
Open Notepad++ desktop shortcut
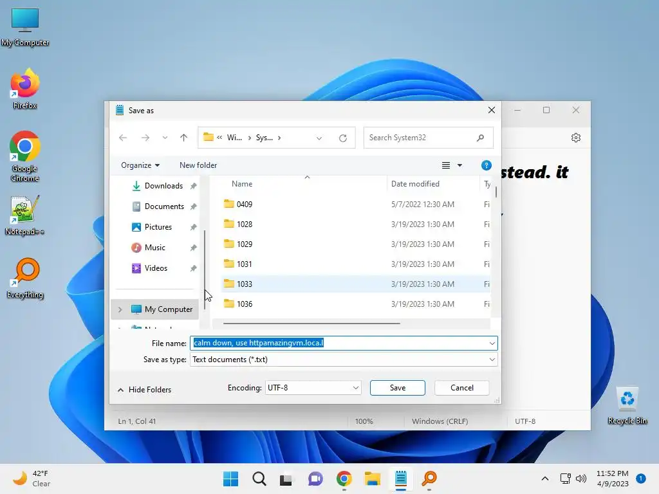coord(24,215)
